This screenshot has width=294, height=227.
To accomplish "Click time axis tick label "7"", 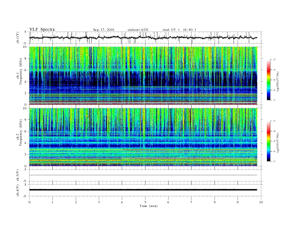I will tap(192, 202).
